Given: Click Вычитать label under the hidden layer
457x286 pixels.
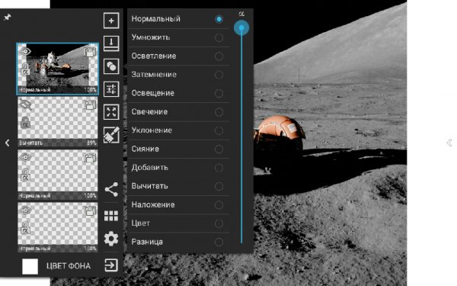Looking at the screenshot, I should [x=31, y=143].
